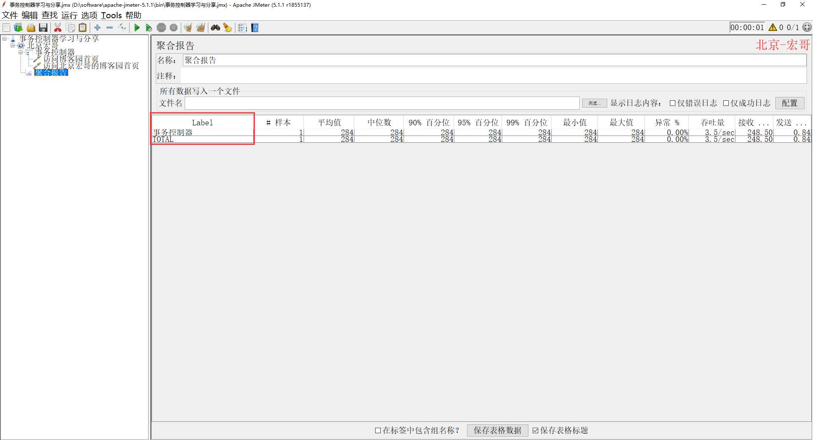The height and width of the screenshot is (440, 813).
Task: Click the 文件名 input field
Action: [x=382, y=103]
